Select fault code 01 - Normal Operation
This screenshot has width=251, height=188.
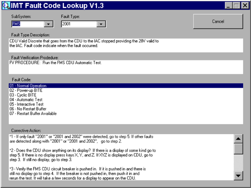(x=28, y=86)
